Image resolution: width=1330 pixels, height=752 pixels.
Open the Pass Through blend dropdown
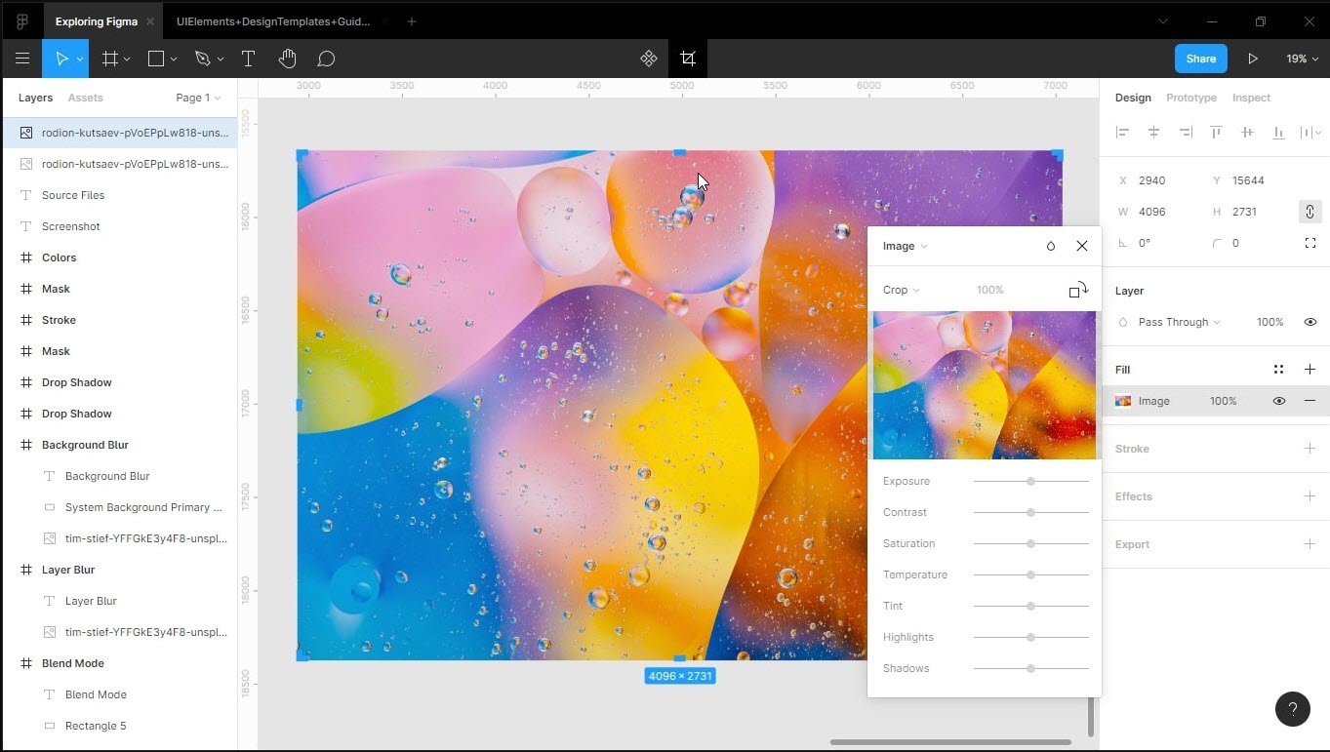(x=1178, y=322)
